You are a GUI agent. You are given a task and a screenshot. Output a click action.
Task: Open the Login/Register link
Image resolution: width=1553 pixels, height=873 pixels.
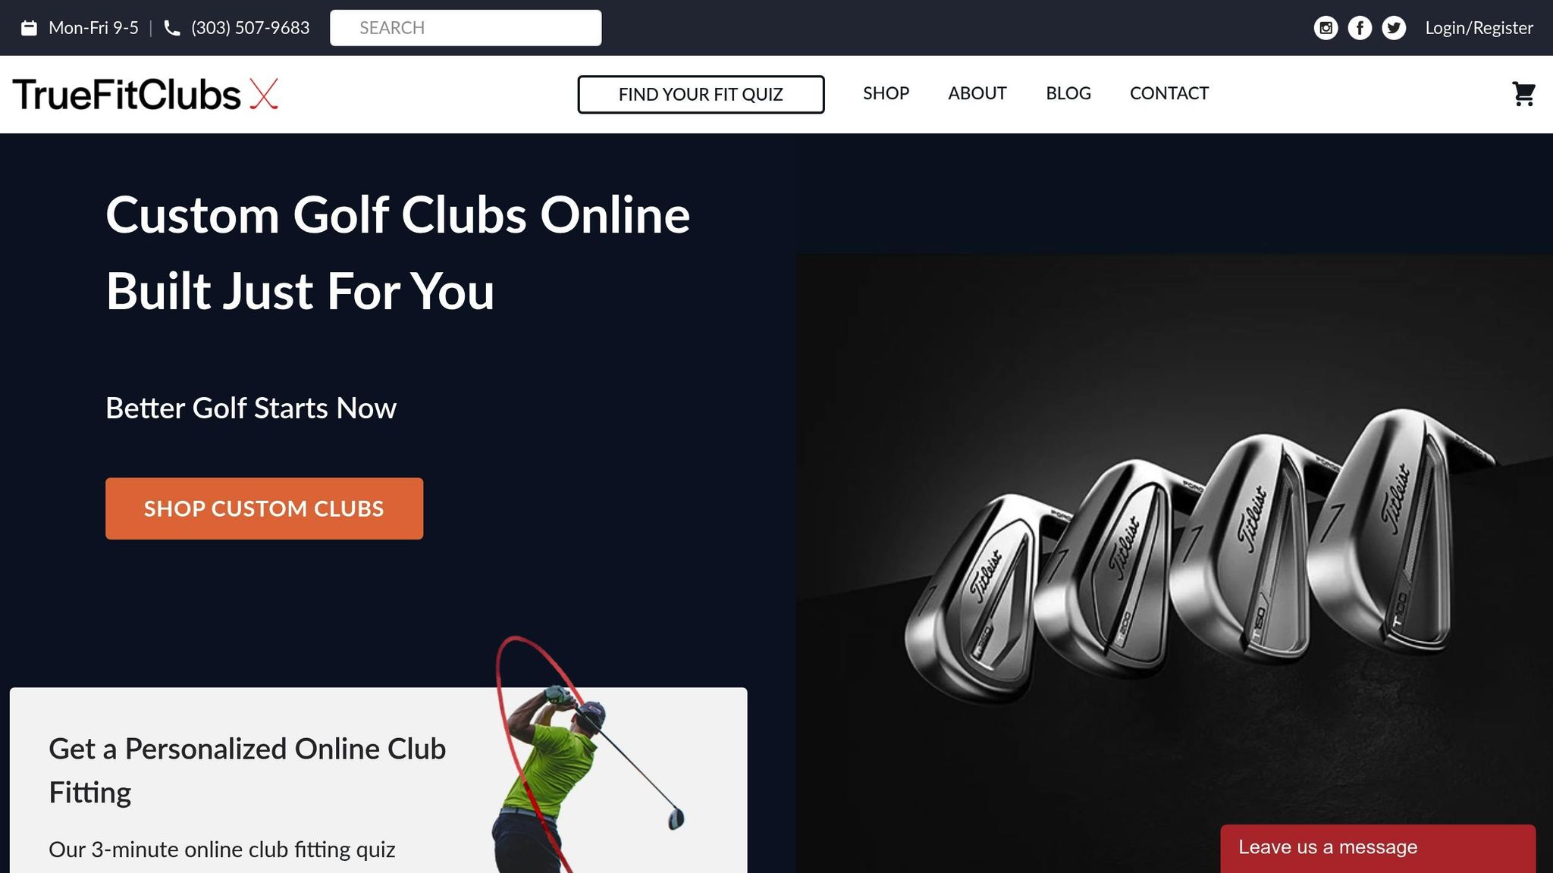[1479, 28]
